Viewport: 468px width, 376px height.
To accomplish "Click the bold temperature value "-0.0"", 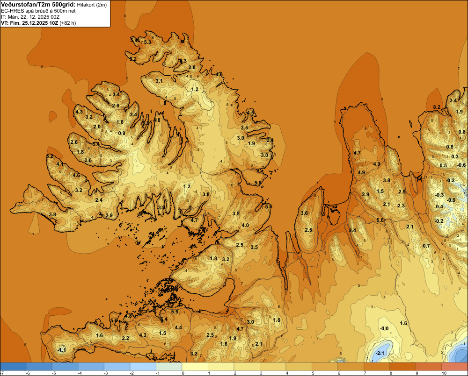I will click(x=384, y=328).
